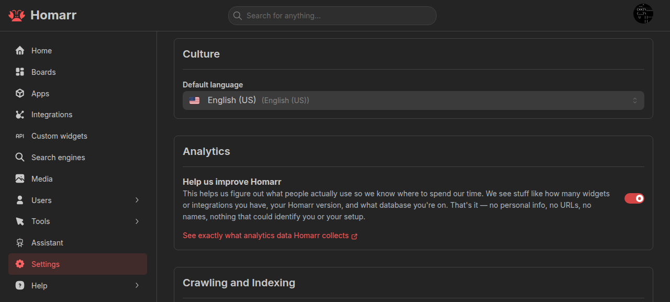This screenshot has width=670, height=302.
Task: Open Media in the sidebar
Action: [77, 179]
